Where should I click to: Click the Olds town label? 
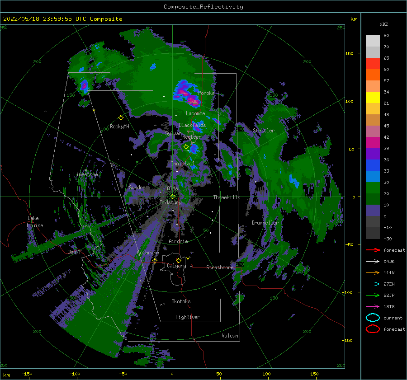pos(172,188)
